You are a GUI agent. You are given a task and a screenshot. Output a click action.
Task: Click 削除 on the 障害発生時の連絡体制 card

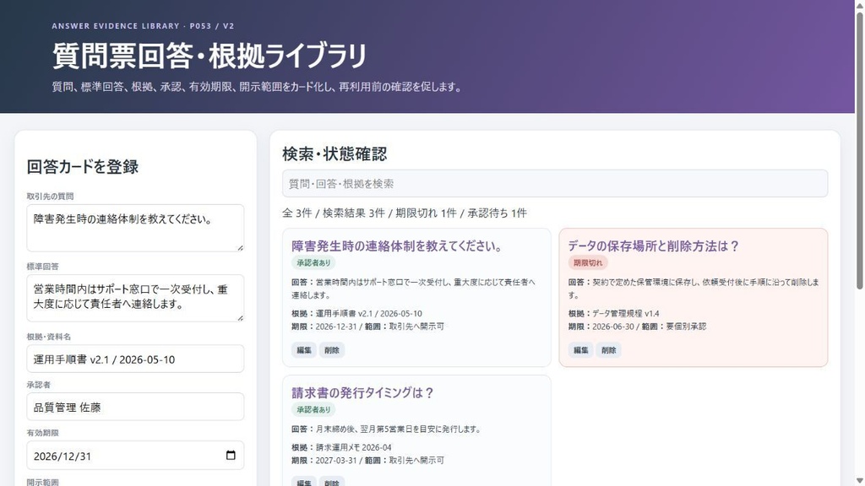click(x=331, y=350)
